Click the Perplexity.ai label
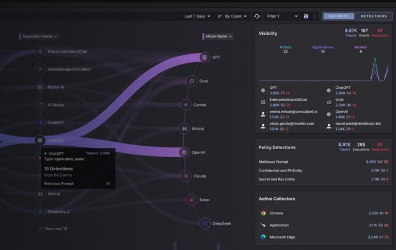Screen dimensions: 396x250 [x=59, y=212]
